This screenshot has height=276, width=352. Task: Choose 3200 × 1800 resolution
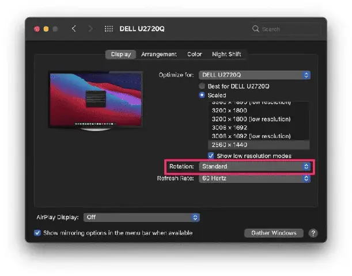click(x=259, y=110)
